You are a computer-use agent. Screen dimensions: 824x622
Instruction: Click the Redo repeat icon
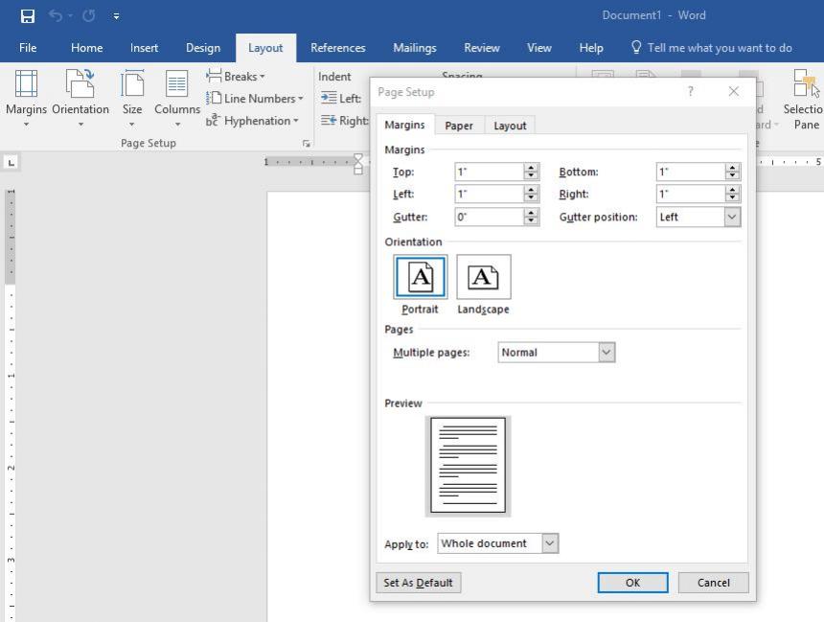click(89, 15)
